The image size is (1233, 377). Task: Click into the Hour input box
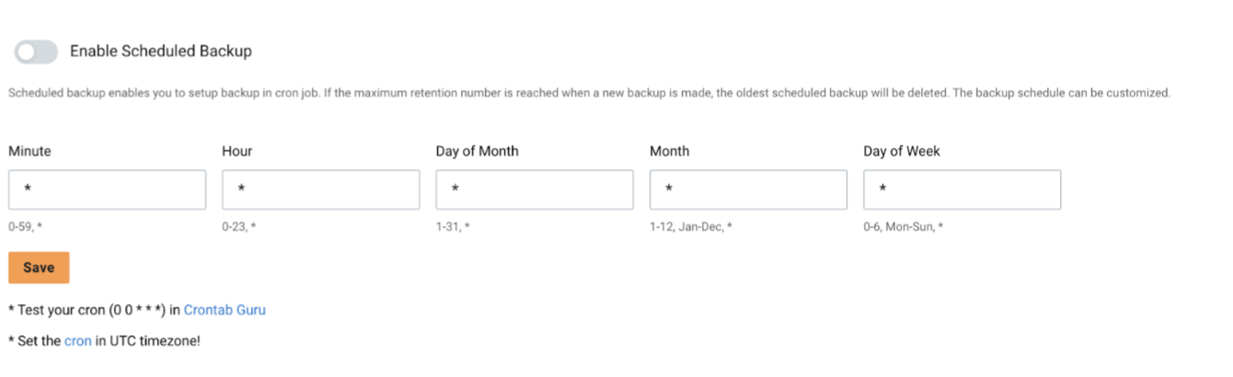pos(320,189)
